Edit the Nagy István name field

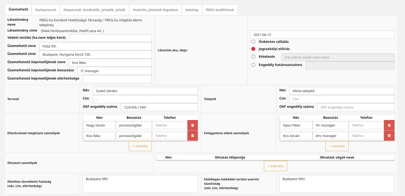point(99,125)
